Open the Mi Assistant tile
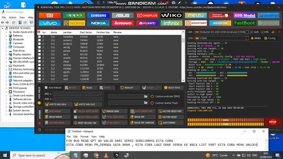Screen dimensions: 283x159 click(196, 23)
